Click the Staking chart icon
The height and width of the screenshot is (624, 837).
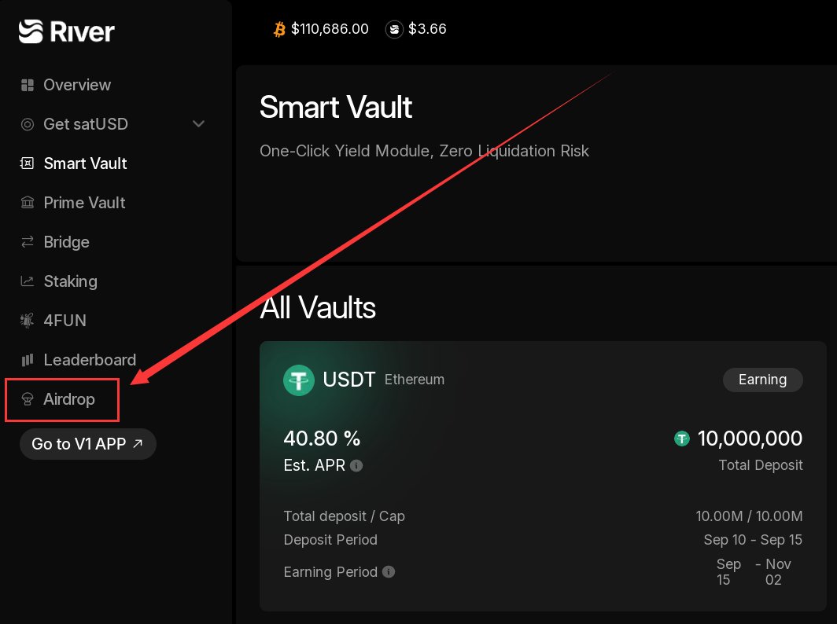28,281
